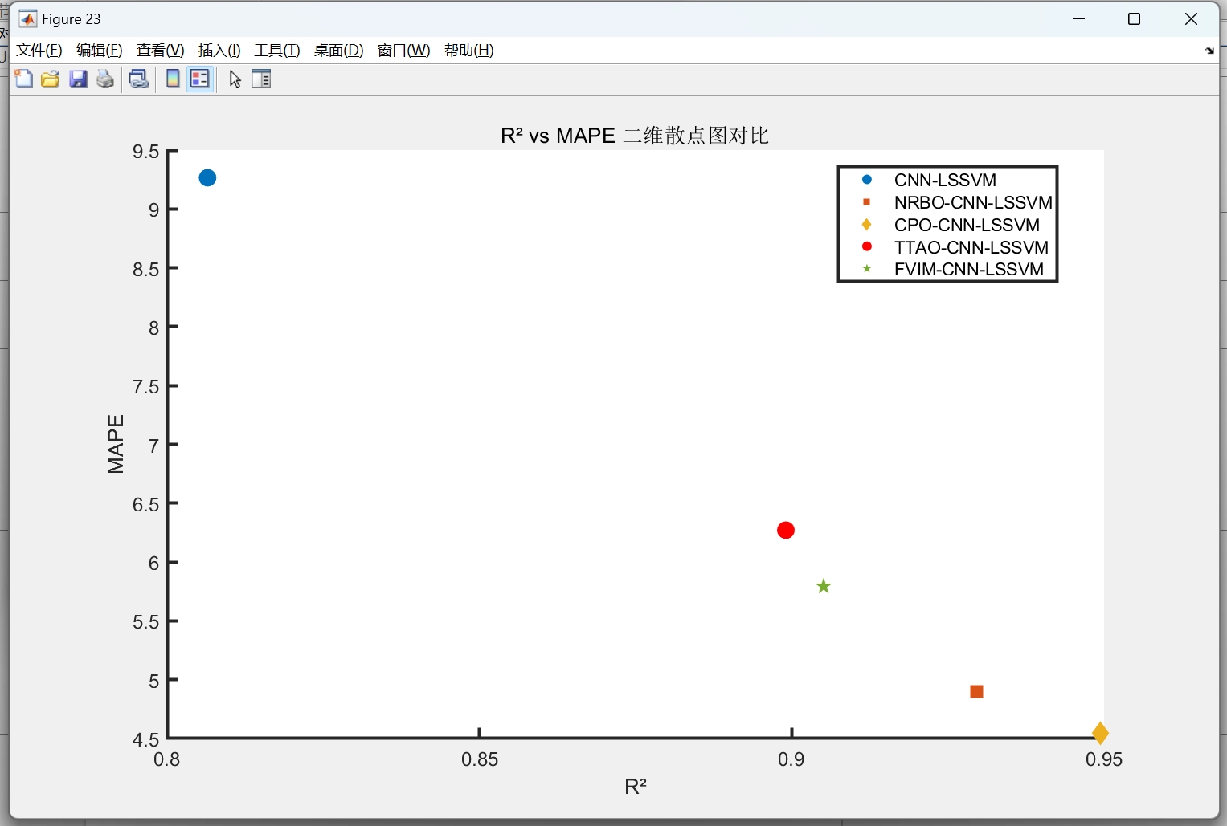Viewport: 1227px width, 826px height.
Task: Insert a colorbar into the plot
Action: [172, 79]
